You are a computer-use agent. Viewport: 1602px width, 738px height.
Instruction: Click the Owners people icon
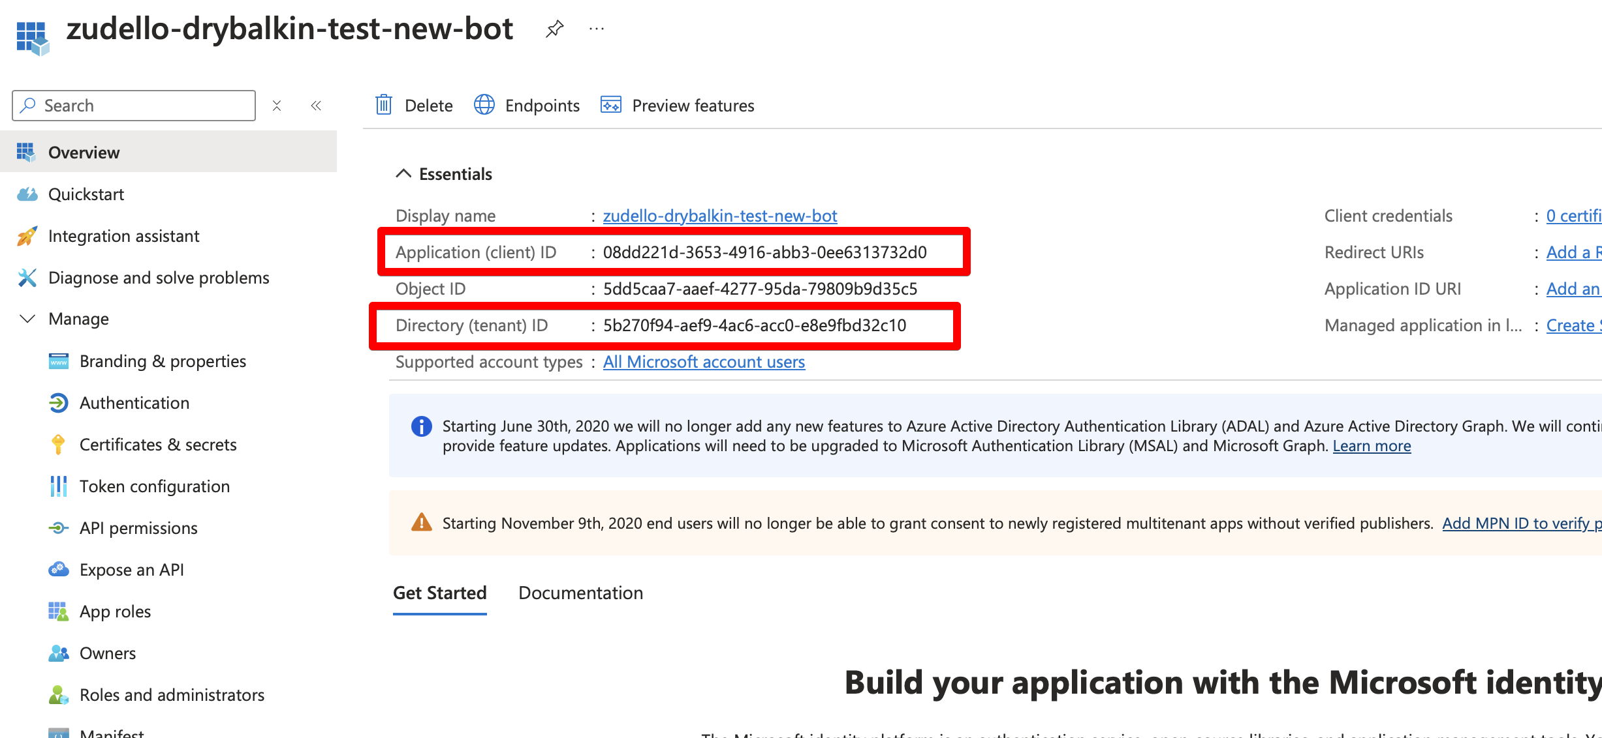pos(58,653)
